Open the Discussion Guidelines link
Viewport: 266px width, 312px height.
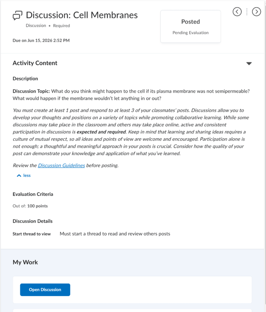pos(62,165)
